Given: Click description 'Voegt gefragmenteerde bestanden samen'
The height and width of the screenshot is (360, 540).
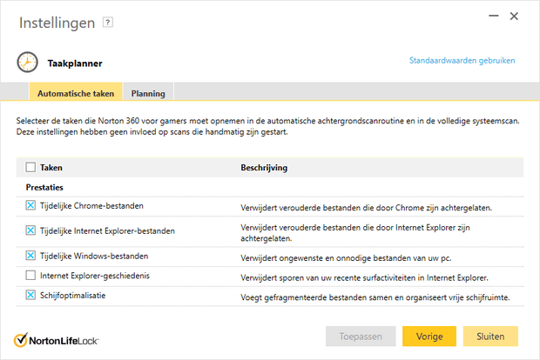Looking at the screenshot, I should pos(375,297).
